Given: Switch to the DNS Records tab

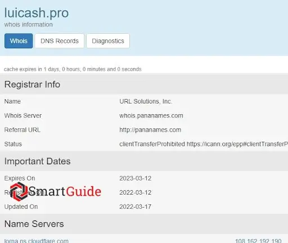Looking at the screenshot, I should [60, 41].
